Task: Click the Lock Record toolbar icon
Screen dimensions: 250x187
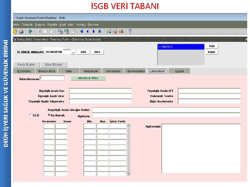Action: click(121, 32)
